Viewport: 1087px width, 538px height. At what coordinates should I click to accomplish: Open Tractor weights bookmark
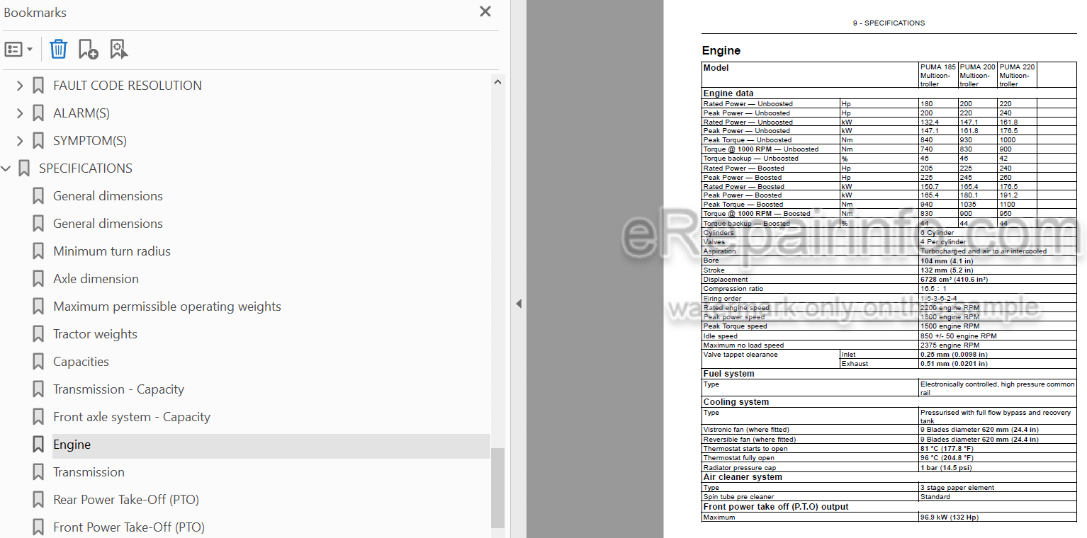point(96,334)
